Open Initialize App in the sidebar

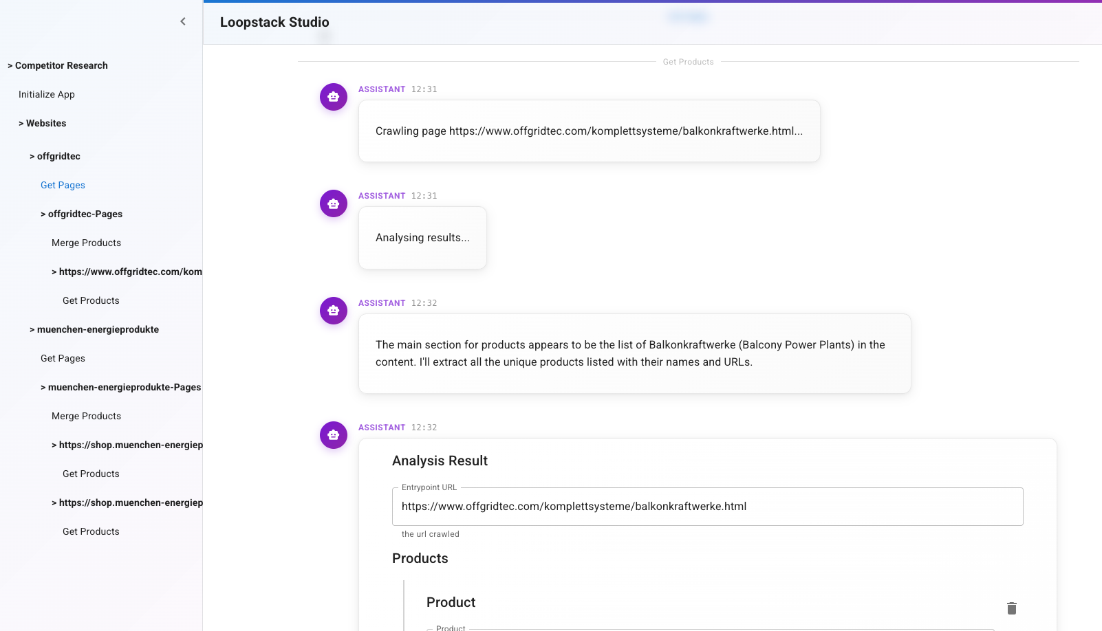tap(47, 94)
